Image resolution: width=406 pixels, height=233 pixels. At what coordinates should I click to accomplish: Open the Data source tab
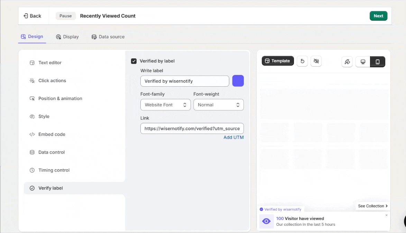coord(108,37)
